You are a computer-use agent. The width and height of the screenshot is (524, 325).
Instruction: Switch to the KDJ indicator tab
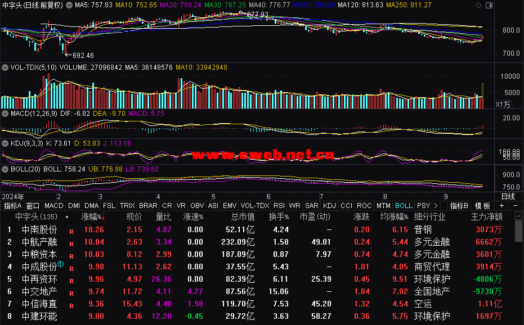[x=329, y=206]
